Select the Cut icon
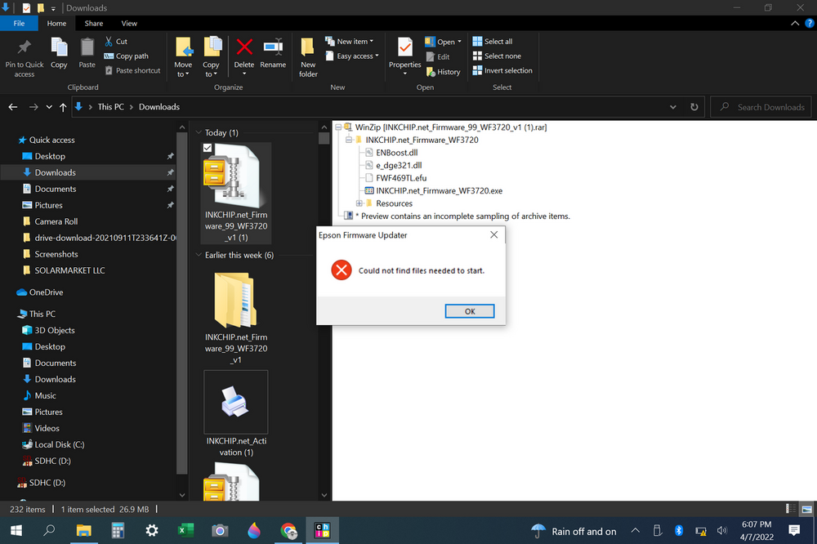This screenshot has height=544, width=817. coord(110,41)
